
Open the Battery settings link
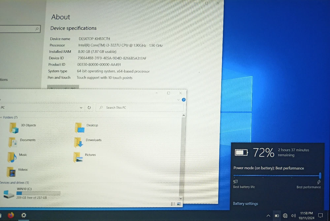pyautogui.click(x=246, y=203)
